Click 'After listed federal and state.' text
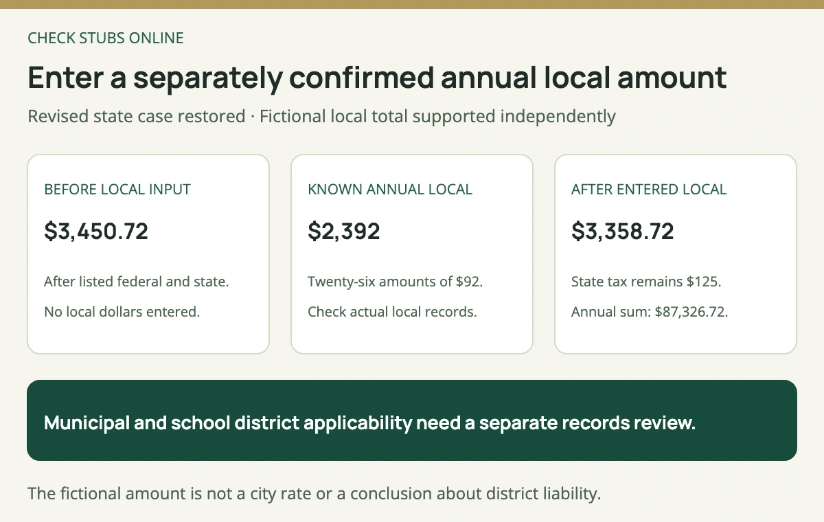 point(136,282)
